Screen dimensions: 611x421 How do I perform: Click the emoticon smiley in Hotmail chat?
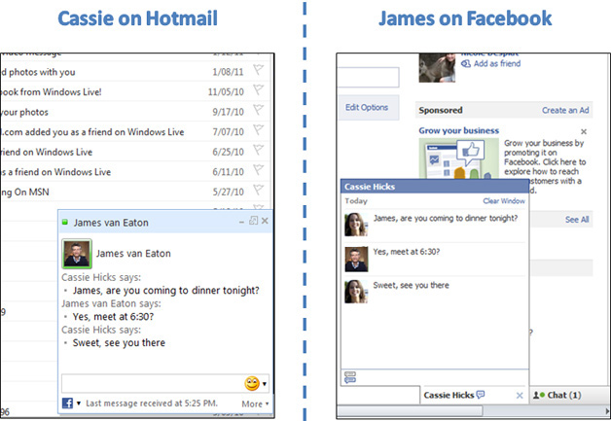coord(252,383)
